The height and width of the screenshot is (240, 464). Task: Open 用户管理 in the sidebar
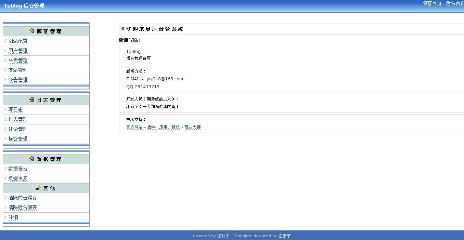coord(18,51)
